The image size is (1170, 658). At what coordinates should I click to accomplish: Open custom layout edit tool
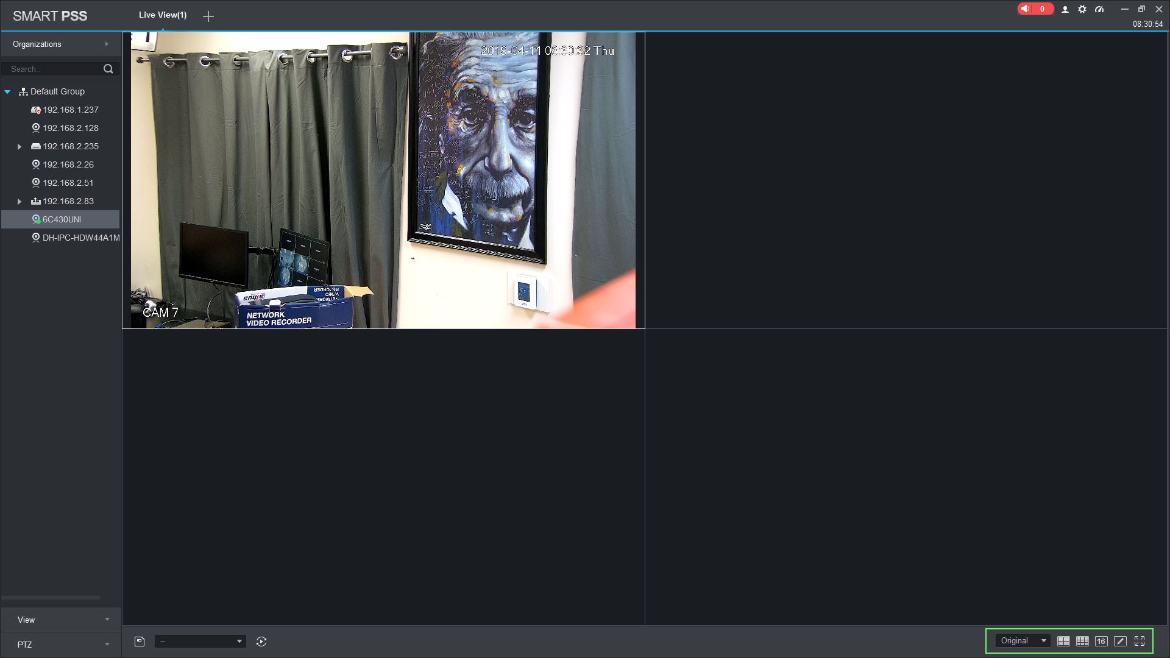(x=1120, y=641)
